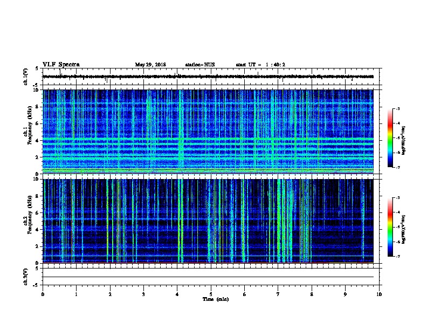Click the 'VLF Spectra' title text
Image resolution: width=427 pixels, height=330 pixels.
pyautogui.click(x=61, y=65)
